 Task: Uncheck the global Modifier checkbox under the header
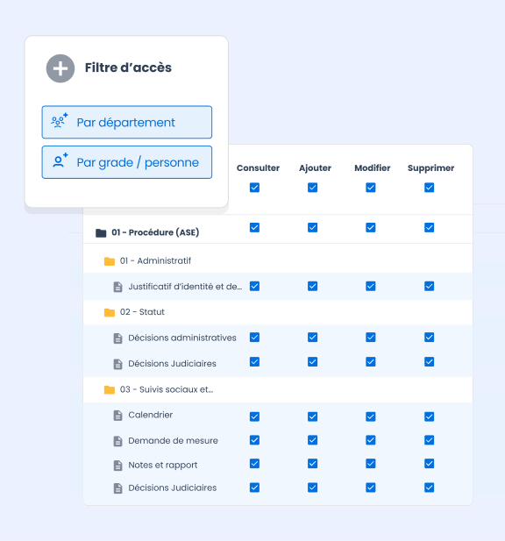pyautogui.click(x=371, y=188)
